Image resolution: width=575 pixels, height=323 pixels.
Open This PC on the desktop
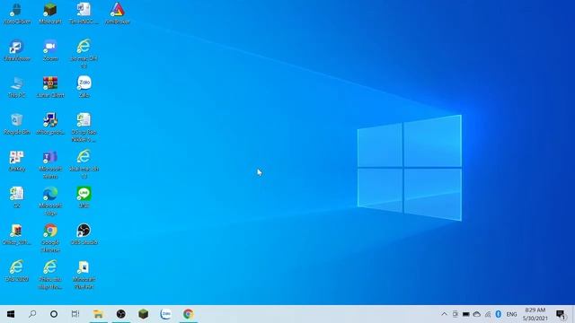pos(16,87)
